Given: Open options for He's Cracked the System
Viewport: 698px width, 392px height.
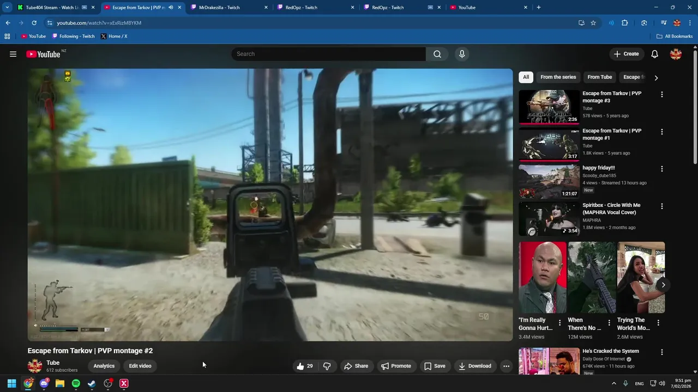Looking at the screenshot, I should 662,352.
